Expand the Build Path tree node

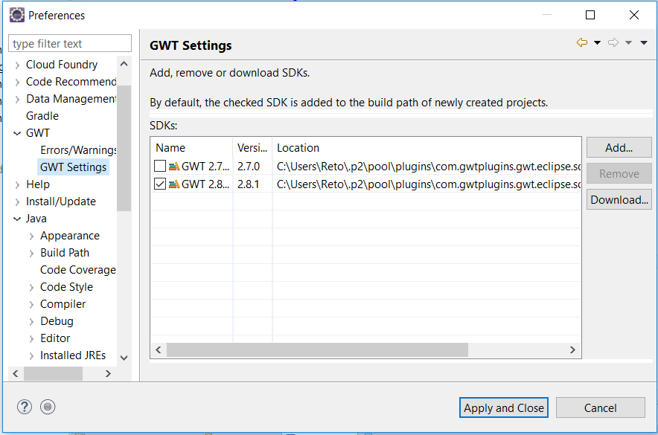31,253
